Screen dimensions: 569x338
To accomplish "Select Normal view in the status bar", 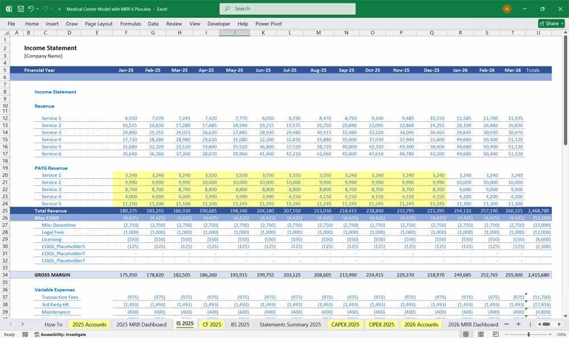I will coord(465,334).
